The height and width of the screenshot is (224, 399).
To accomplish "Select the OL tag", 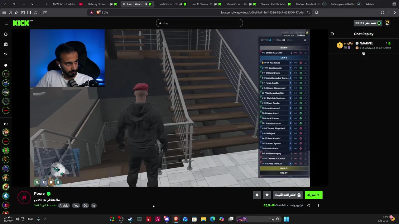I will 85,206.
